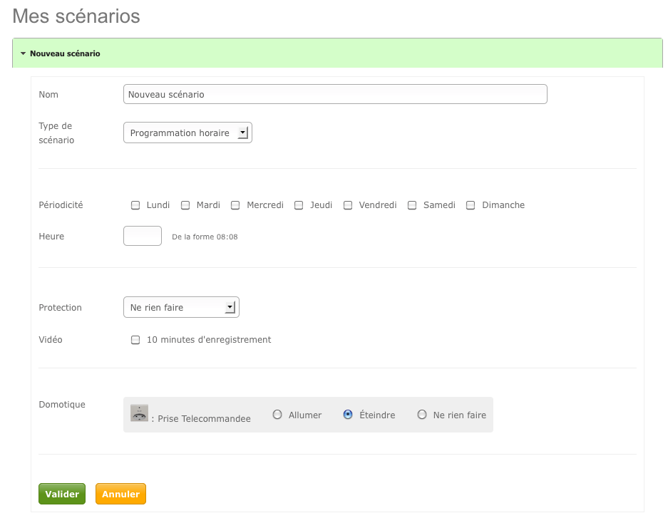Enable 10 minutes d'enregistrement video checkbox
Image resolution: width=668 pixels, height=518 pixels.
[x=135, y=340]
